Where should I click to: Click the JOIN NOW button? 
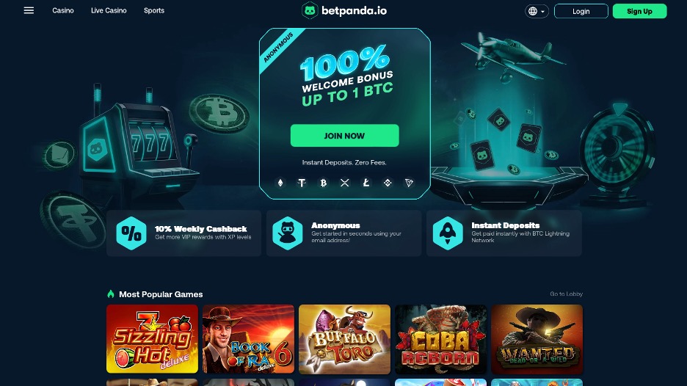click(345, 135)
